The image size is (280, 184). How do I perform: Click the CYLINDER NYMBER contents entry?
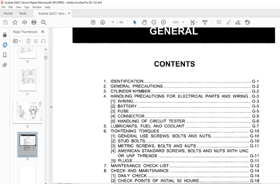coord(181,91)
